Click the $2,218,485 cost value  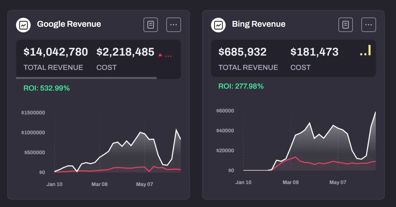(x=125, y=52)
